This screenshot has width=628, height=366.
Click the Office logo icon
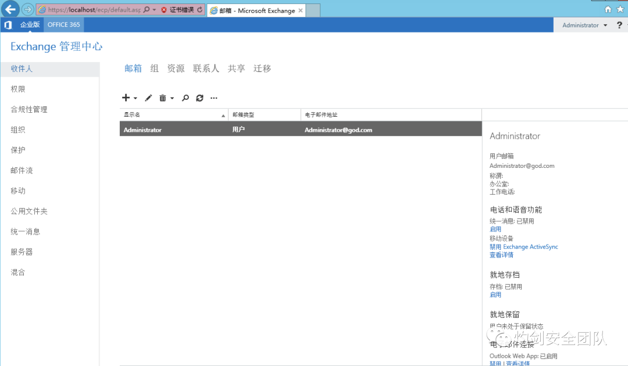click(8, 25)
